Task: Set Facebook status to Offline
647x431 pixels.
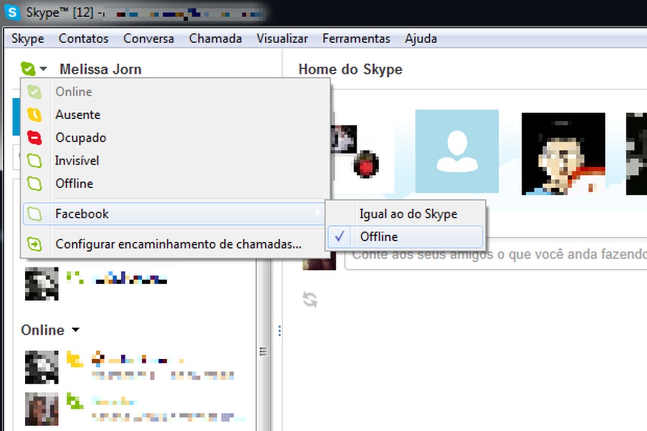Action: click(378, 236)
